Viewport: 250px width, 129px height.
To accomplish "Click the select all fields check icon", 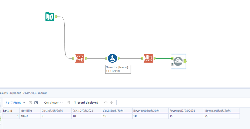I will 30,103.
